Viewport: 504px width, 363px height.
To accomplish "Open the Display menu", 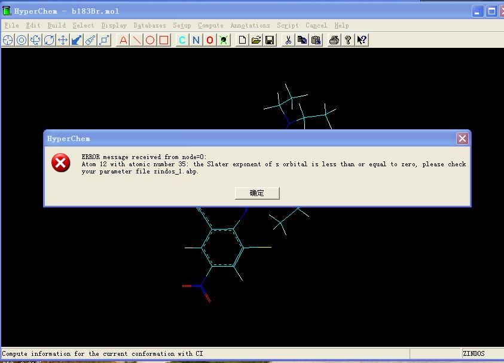I will tap(114, 25).
